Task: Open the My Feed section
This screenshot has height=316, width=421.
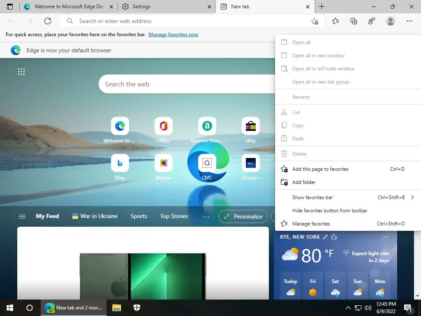Action: [48, 216]
